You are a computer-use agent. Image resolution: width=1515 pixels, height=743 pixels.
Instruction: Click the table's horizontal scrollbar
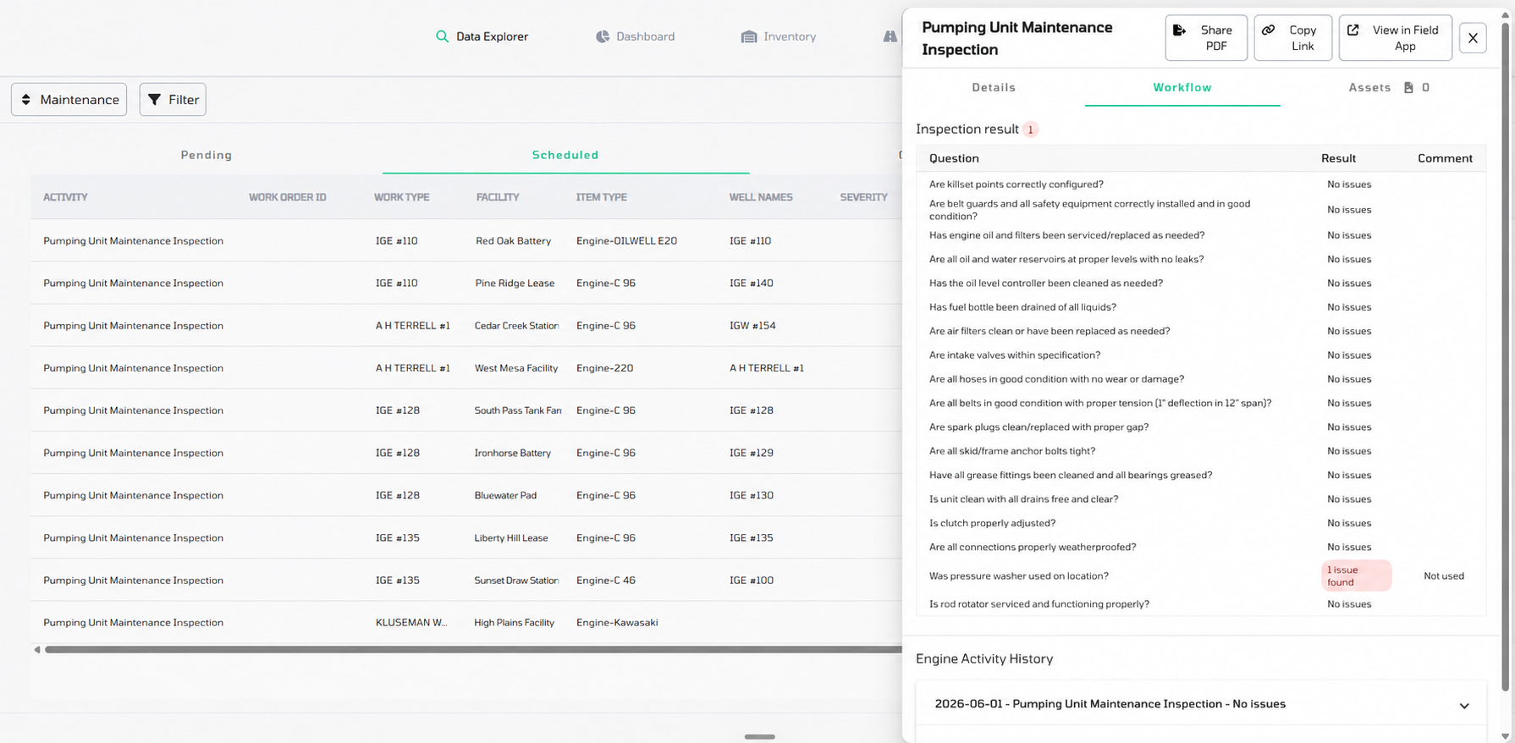(473, 650)
